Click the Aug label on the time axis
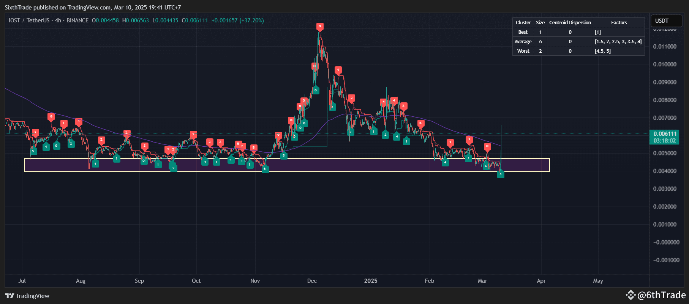The height and width of the screenshot is (304, 689). (81, 281)
